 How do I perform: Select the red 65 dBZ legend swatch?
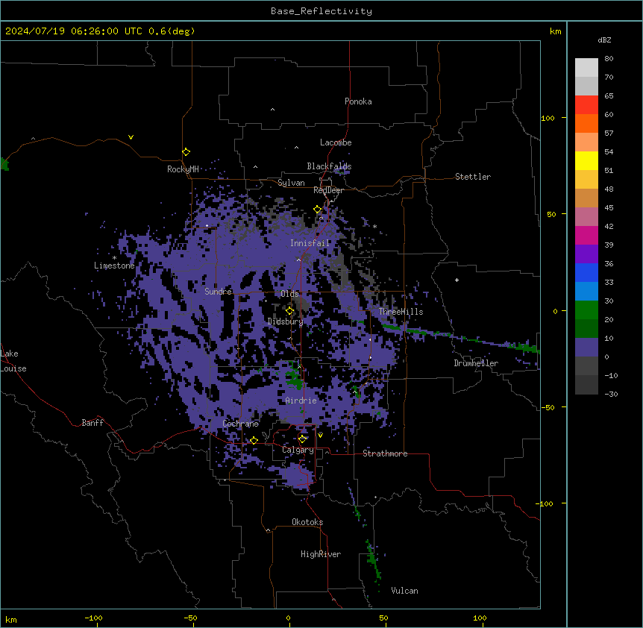pos(586,105)
